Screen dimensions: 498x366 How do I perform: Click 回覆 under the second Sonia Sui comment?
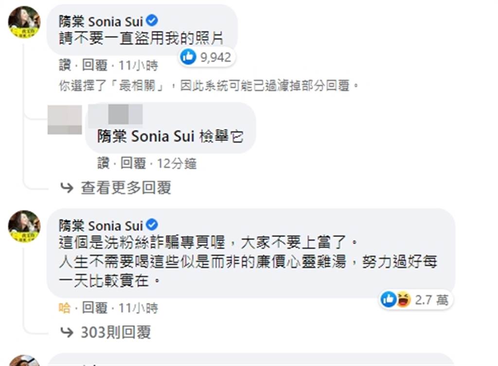tap(94, 308)
